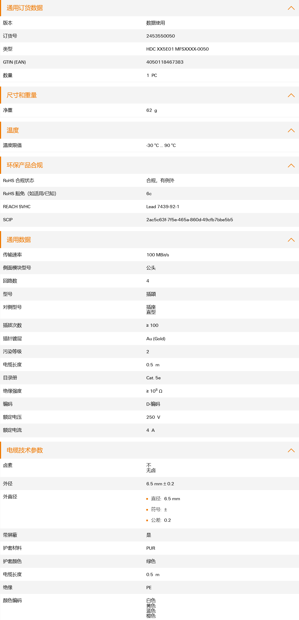This screenshot has height=620, width=299.
Task: Click the 橙色 colour code value
Action: tap(151, 616)
